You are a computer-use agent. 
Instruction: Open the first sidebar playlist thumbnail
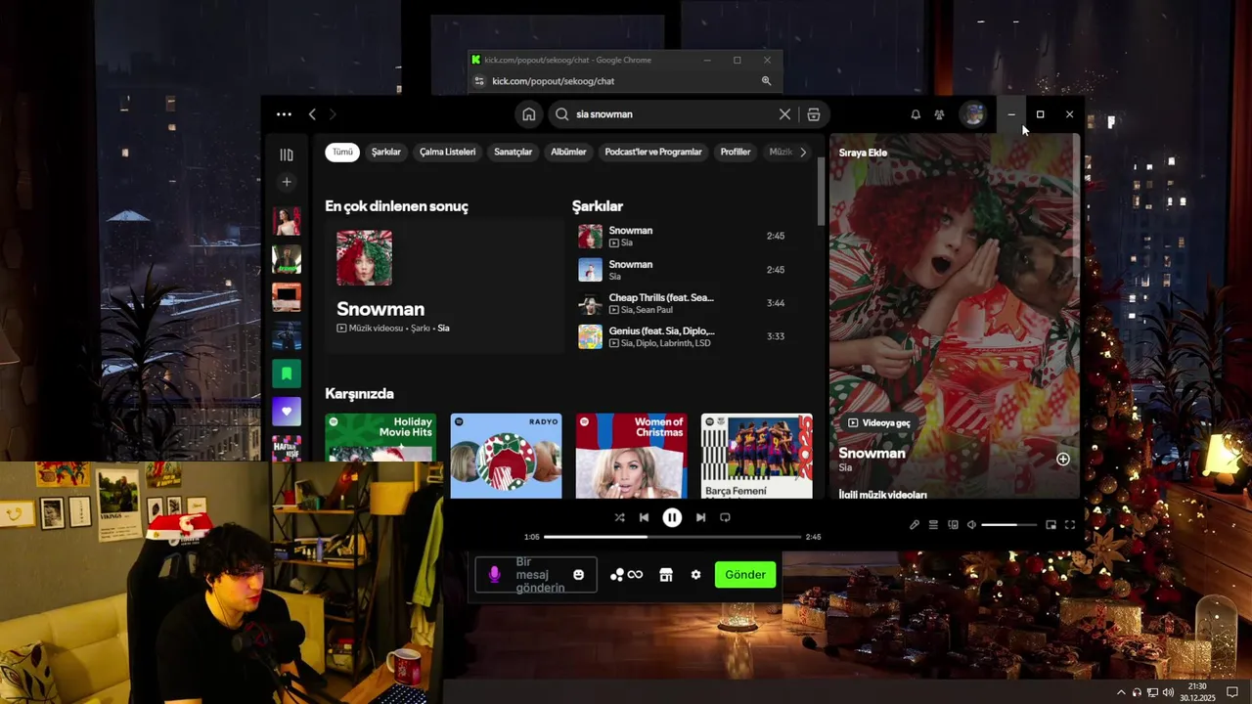coord(287,221)
